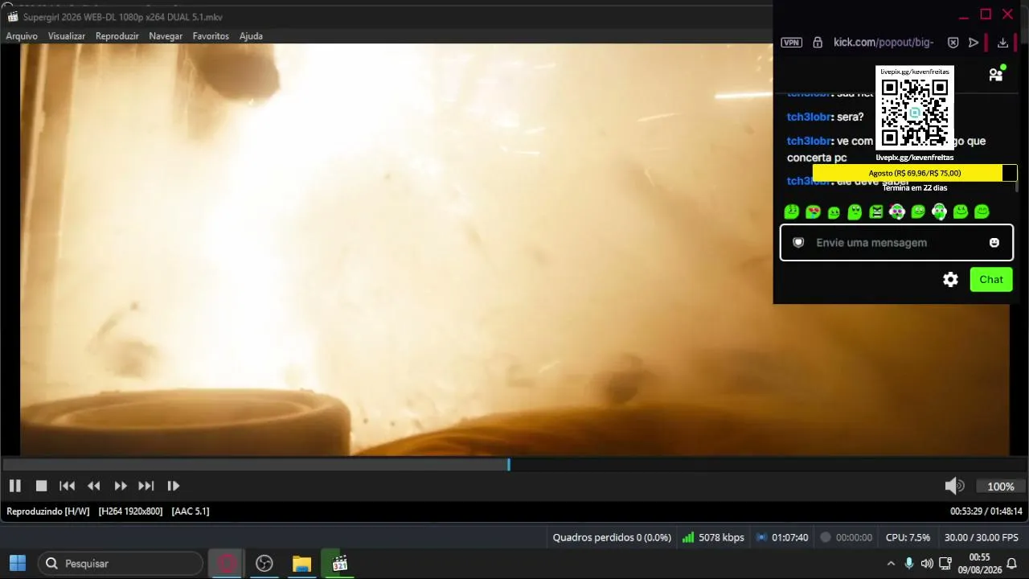Switch to the media player taskbar icon
Viewport: 1029px width, 579px height.
[339, 564]
